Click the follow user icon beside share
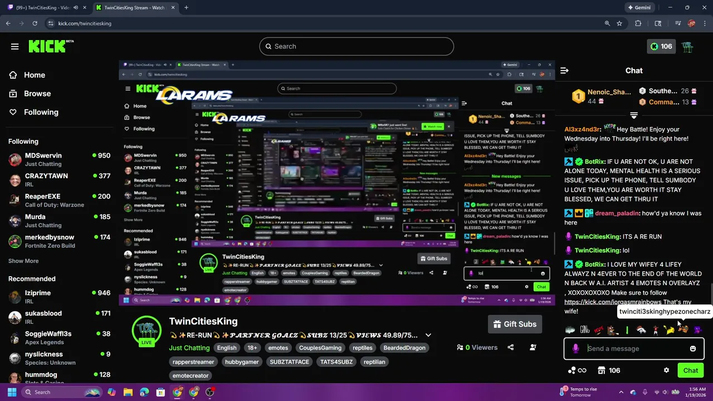Image resolution: width=713 pixels, height=401 pixels. (533, 348)
